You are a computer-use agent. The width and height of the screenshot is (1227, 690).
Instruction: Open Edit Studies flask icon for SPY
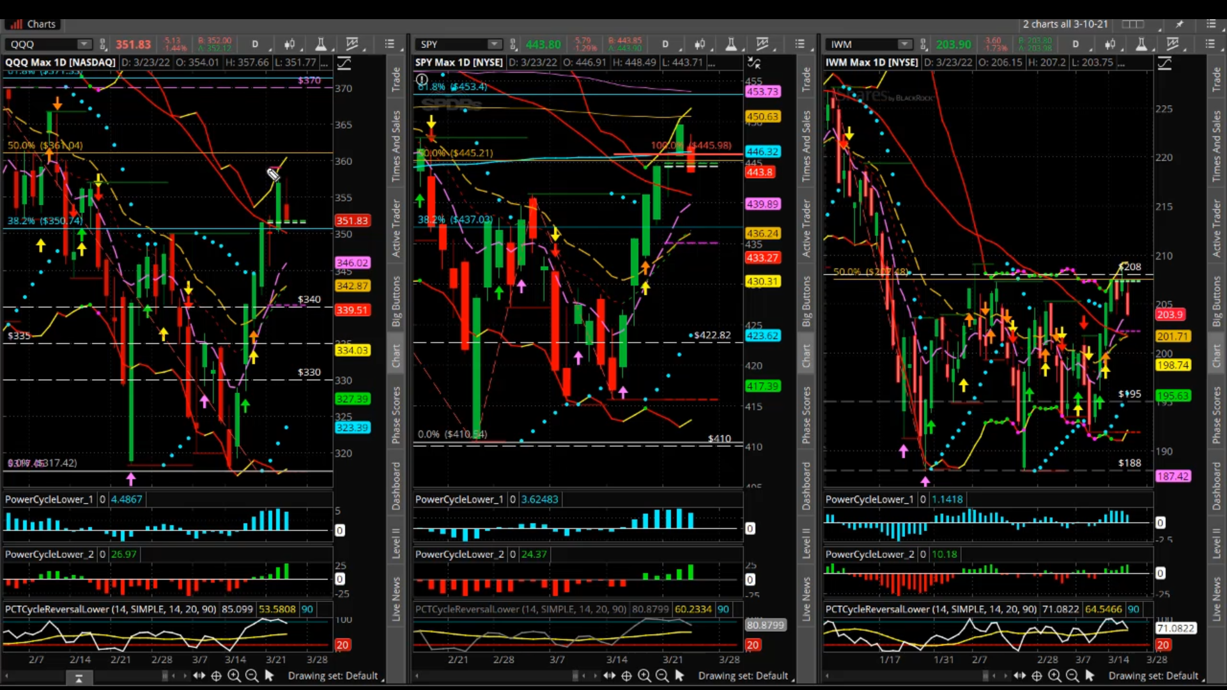tap(731, 44)
